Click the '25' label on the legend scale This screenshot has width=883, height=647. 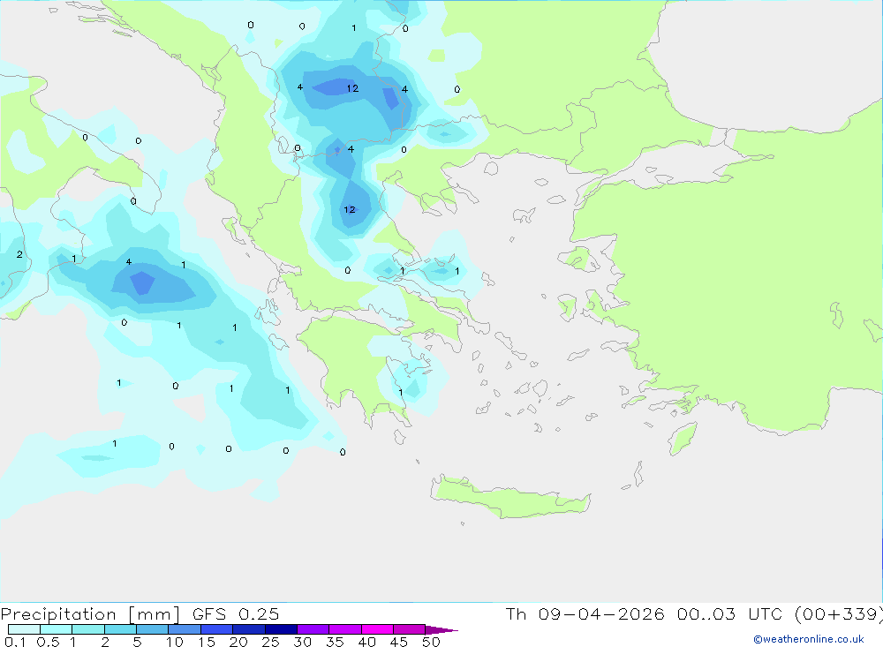tap(270, 642)
